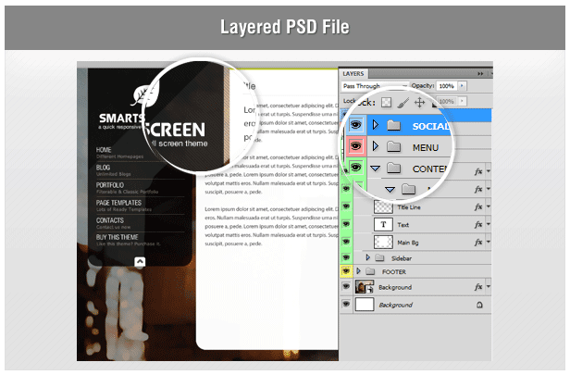Click the folder icon of the CONTENT group
Viewport: 570px width, 375px height.
pos(393,168)
